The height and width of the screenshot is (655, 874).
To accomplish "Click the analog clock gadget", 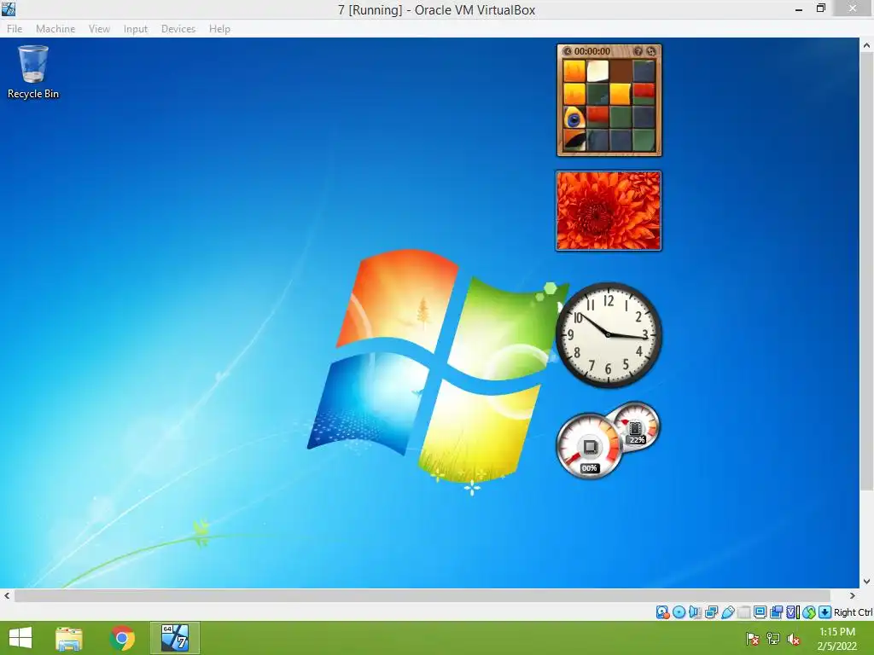I will (609, 334).
